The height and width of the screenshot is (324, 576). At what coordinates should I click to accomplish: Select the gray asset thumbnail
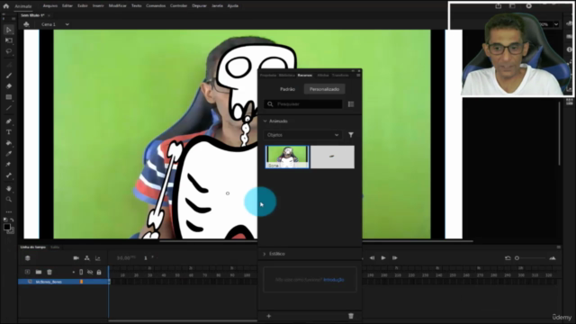[x=332, y=157]
